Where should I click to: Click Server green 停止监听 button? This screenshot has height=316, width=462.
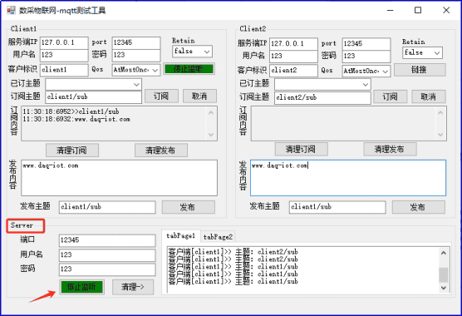pyautogui.click(x=81, y=287)
